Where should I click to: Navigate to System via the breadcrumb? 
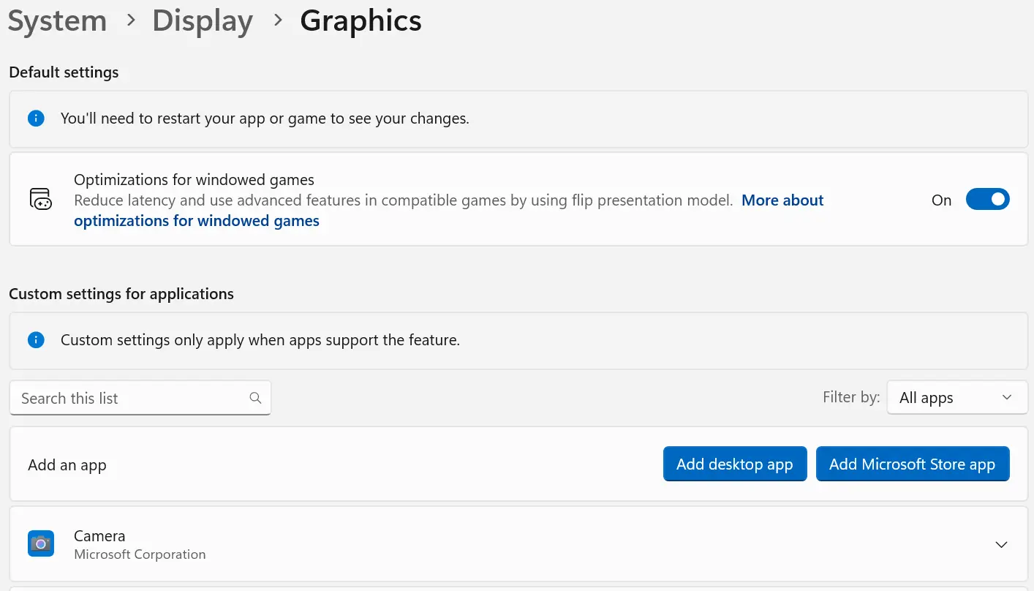tap(57, 20)
